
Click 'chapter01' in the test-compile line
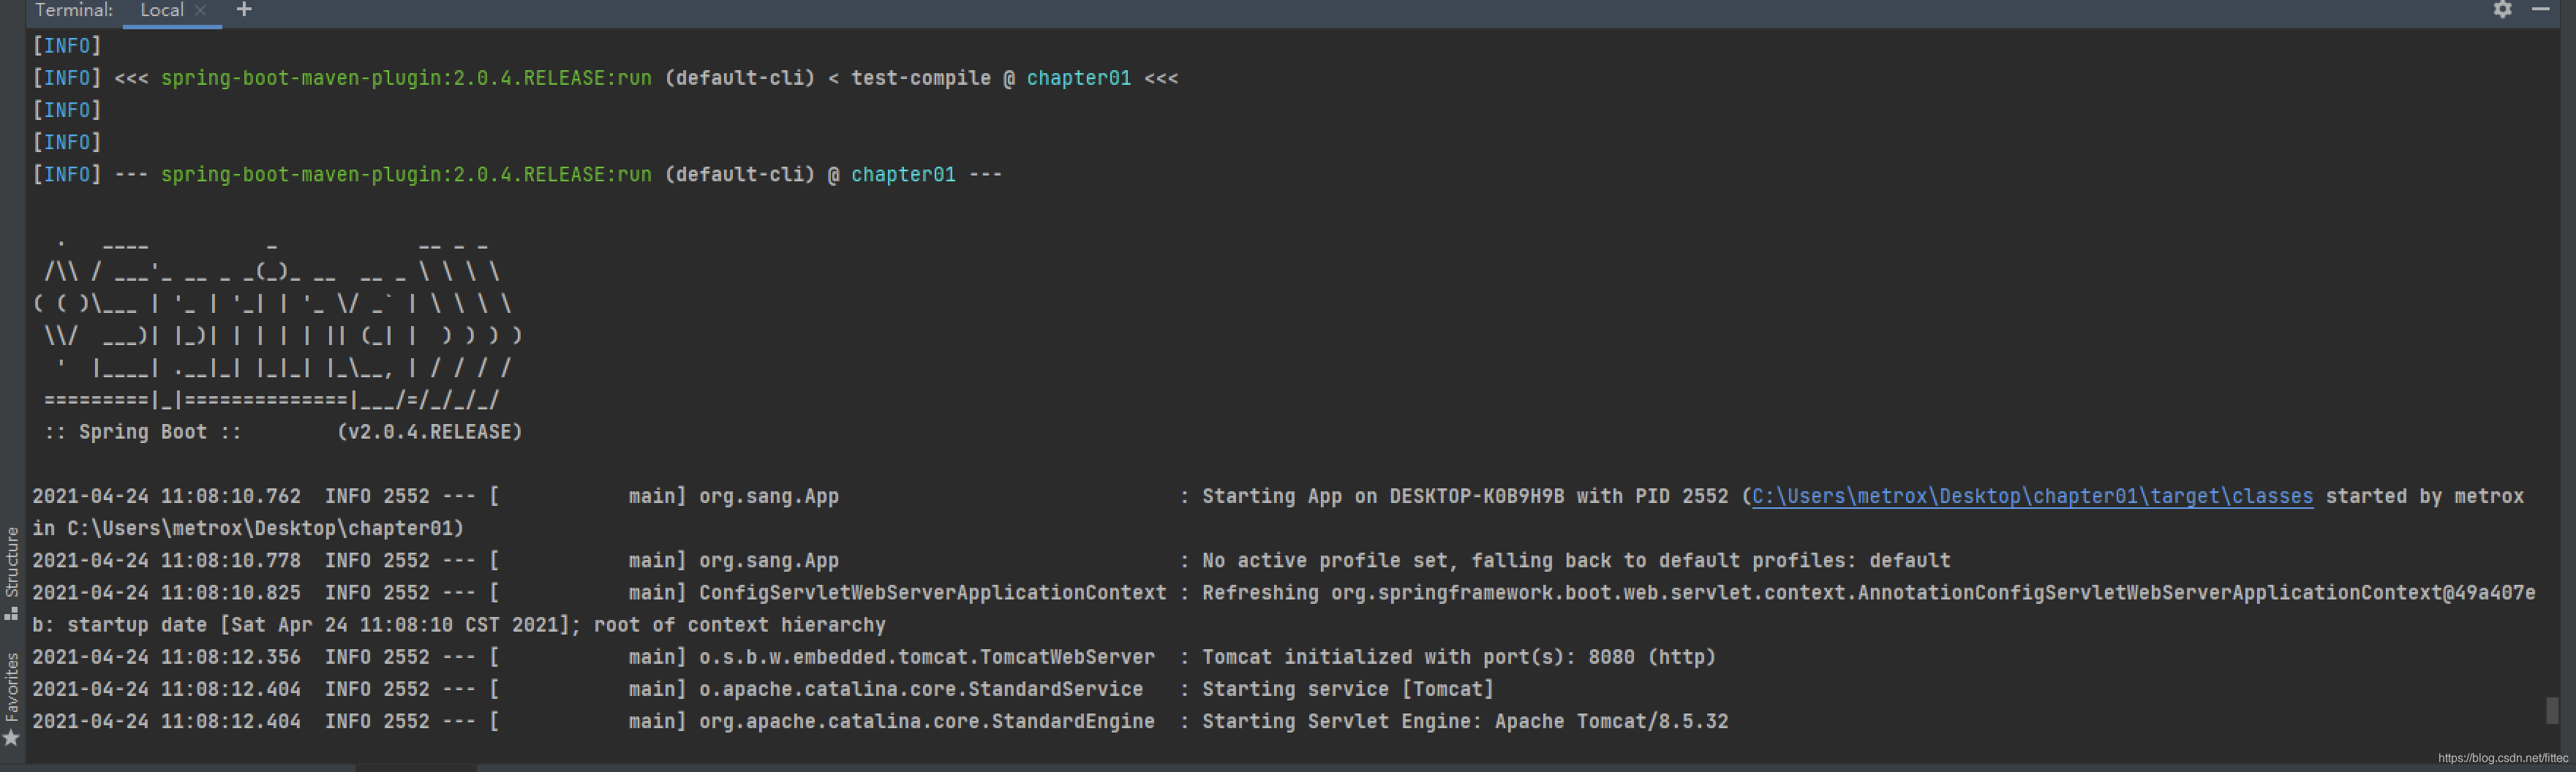tap(1078, 78)
